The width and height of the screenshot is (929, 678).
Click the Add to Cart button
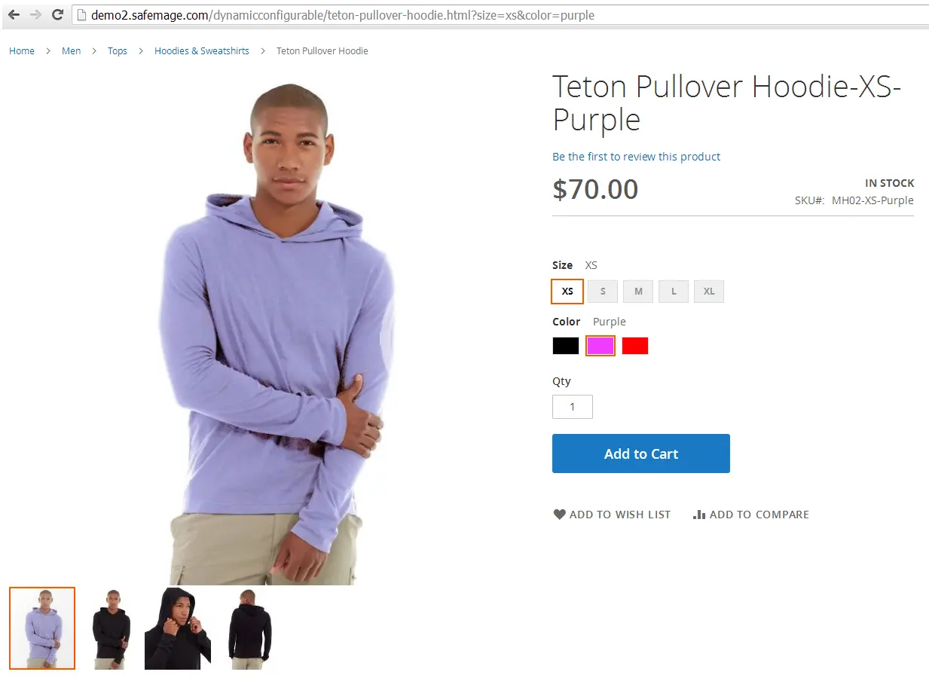(641, 454)
